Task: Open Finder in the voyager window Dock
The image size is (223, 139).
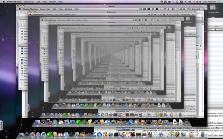Action: (38, 122)
